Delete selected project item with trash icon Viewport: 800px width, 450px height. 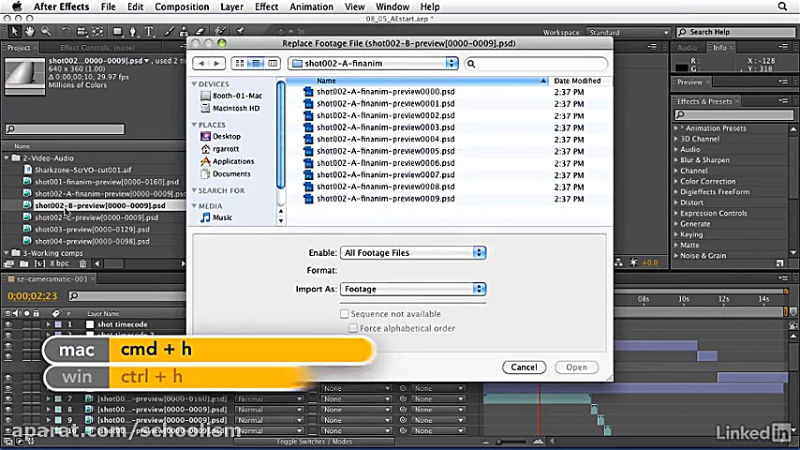click(x=82, y=263)
